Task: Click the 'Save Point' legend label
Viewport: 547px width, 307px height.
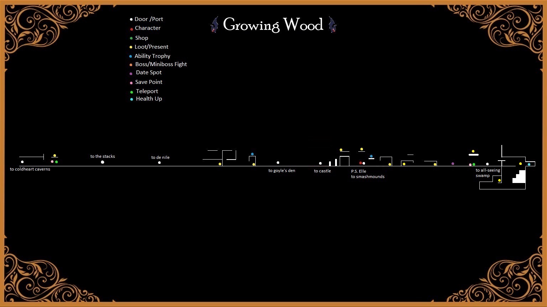Action: point(149,82)
